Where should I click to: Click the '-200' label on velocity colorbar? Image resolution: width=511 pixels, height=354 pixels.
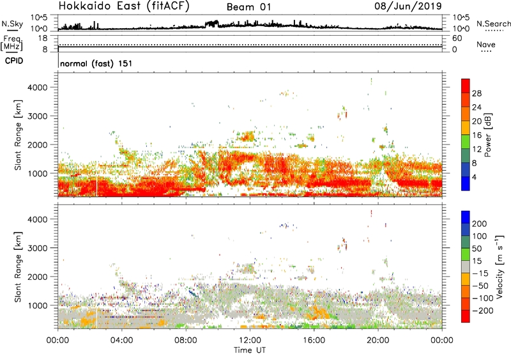(x=483, y=311)
